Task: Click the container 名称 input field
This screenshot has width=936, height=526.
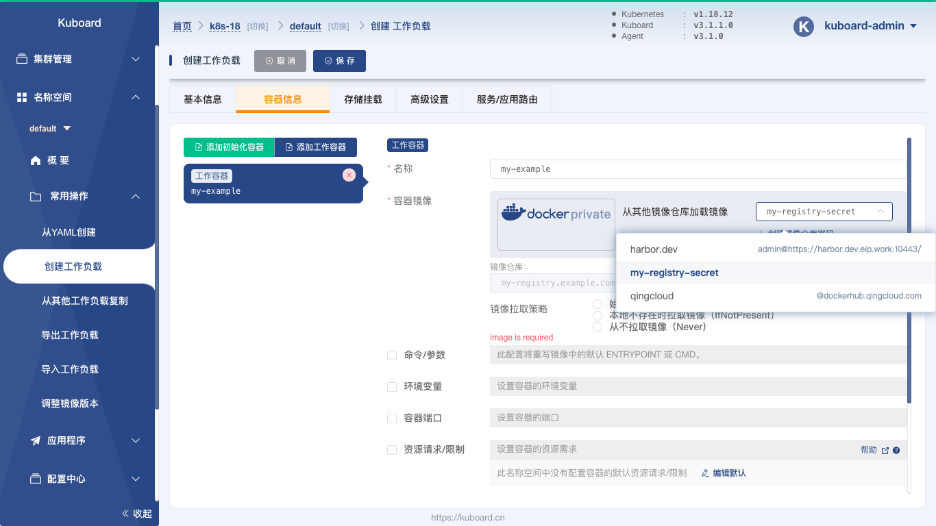Action: click(x=698, y=169)
